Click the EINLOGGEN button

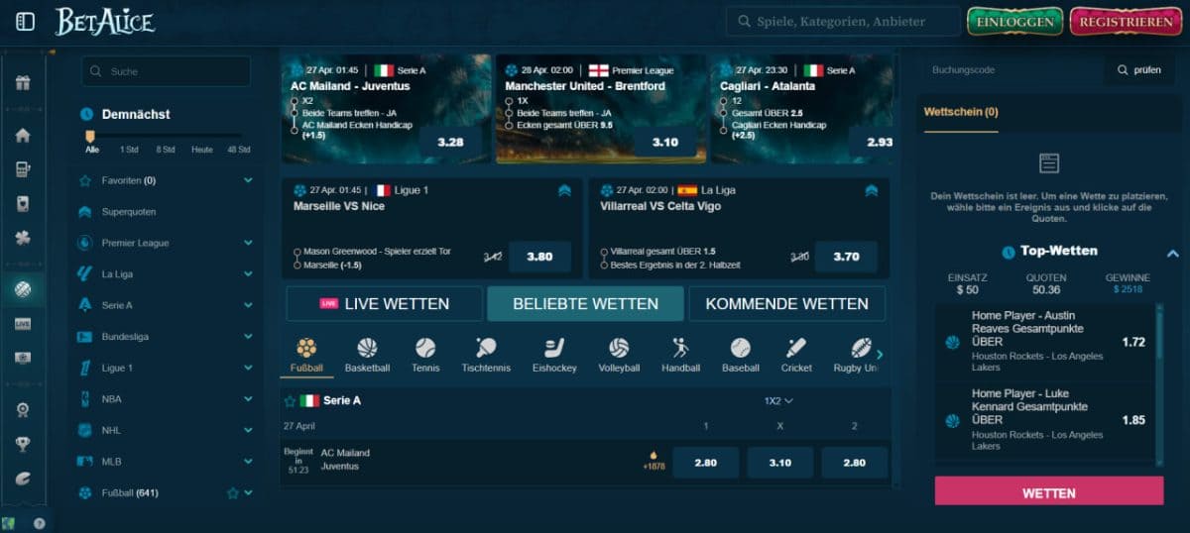point(1014,22)
